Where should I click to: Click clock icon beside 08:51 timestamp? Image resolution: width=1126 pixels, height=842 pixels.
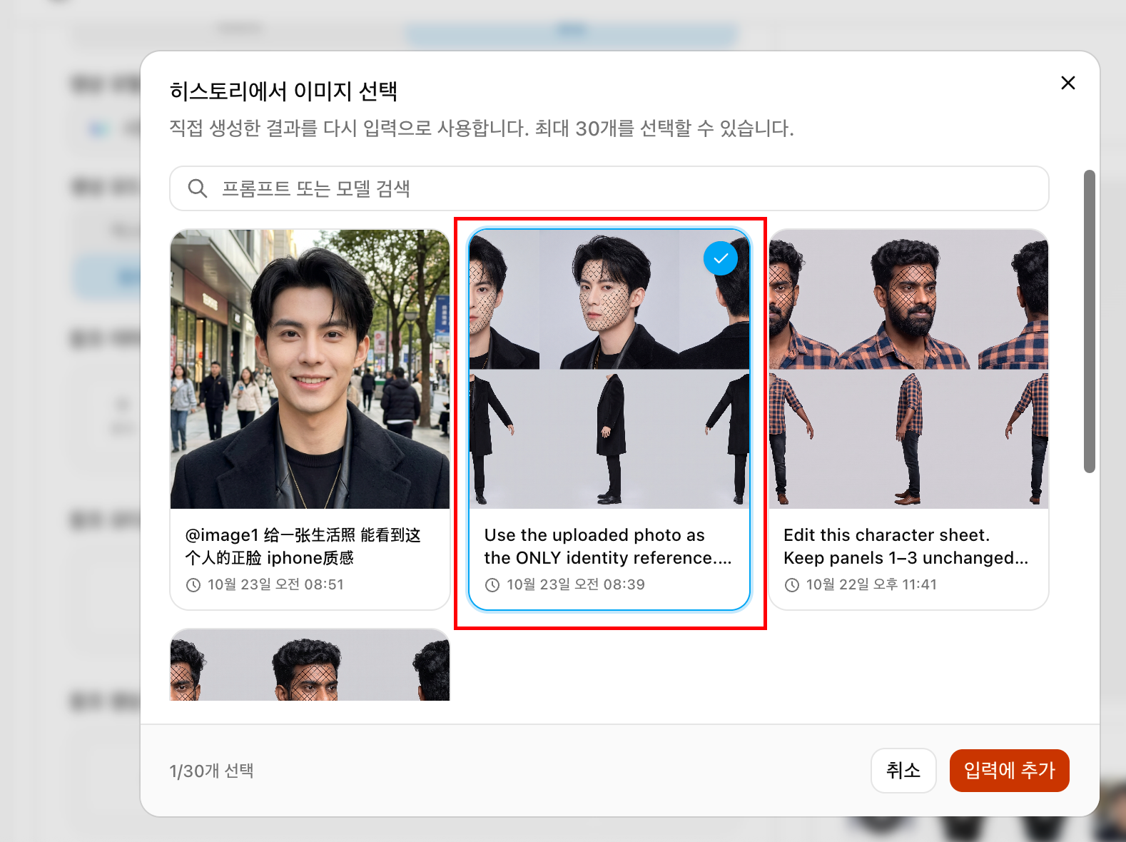(x=193, y=585)
